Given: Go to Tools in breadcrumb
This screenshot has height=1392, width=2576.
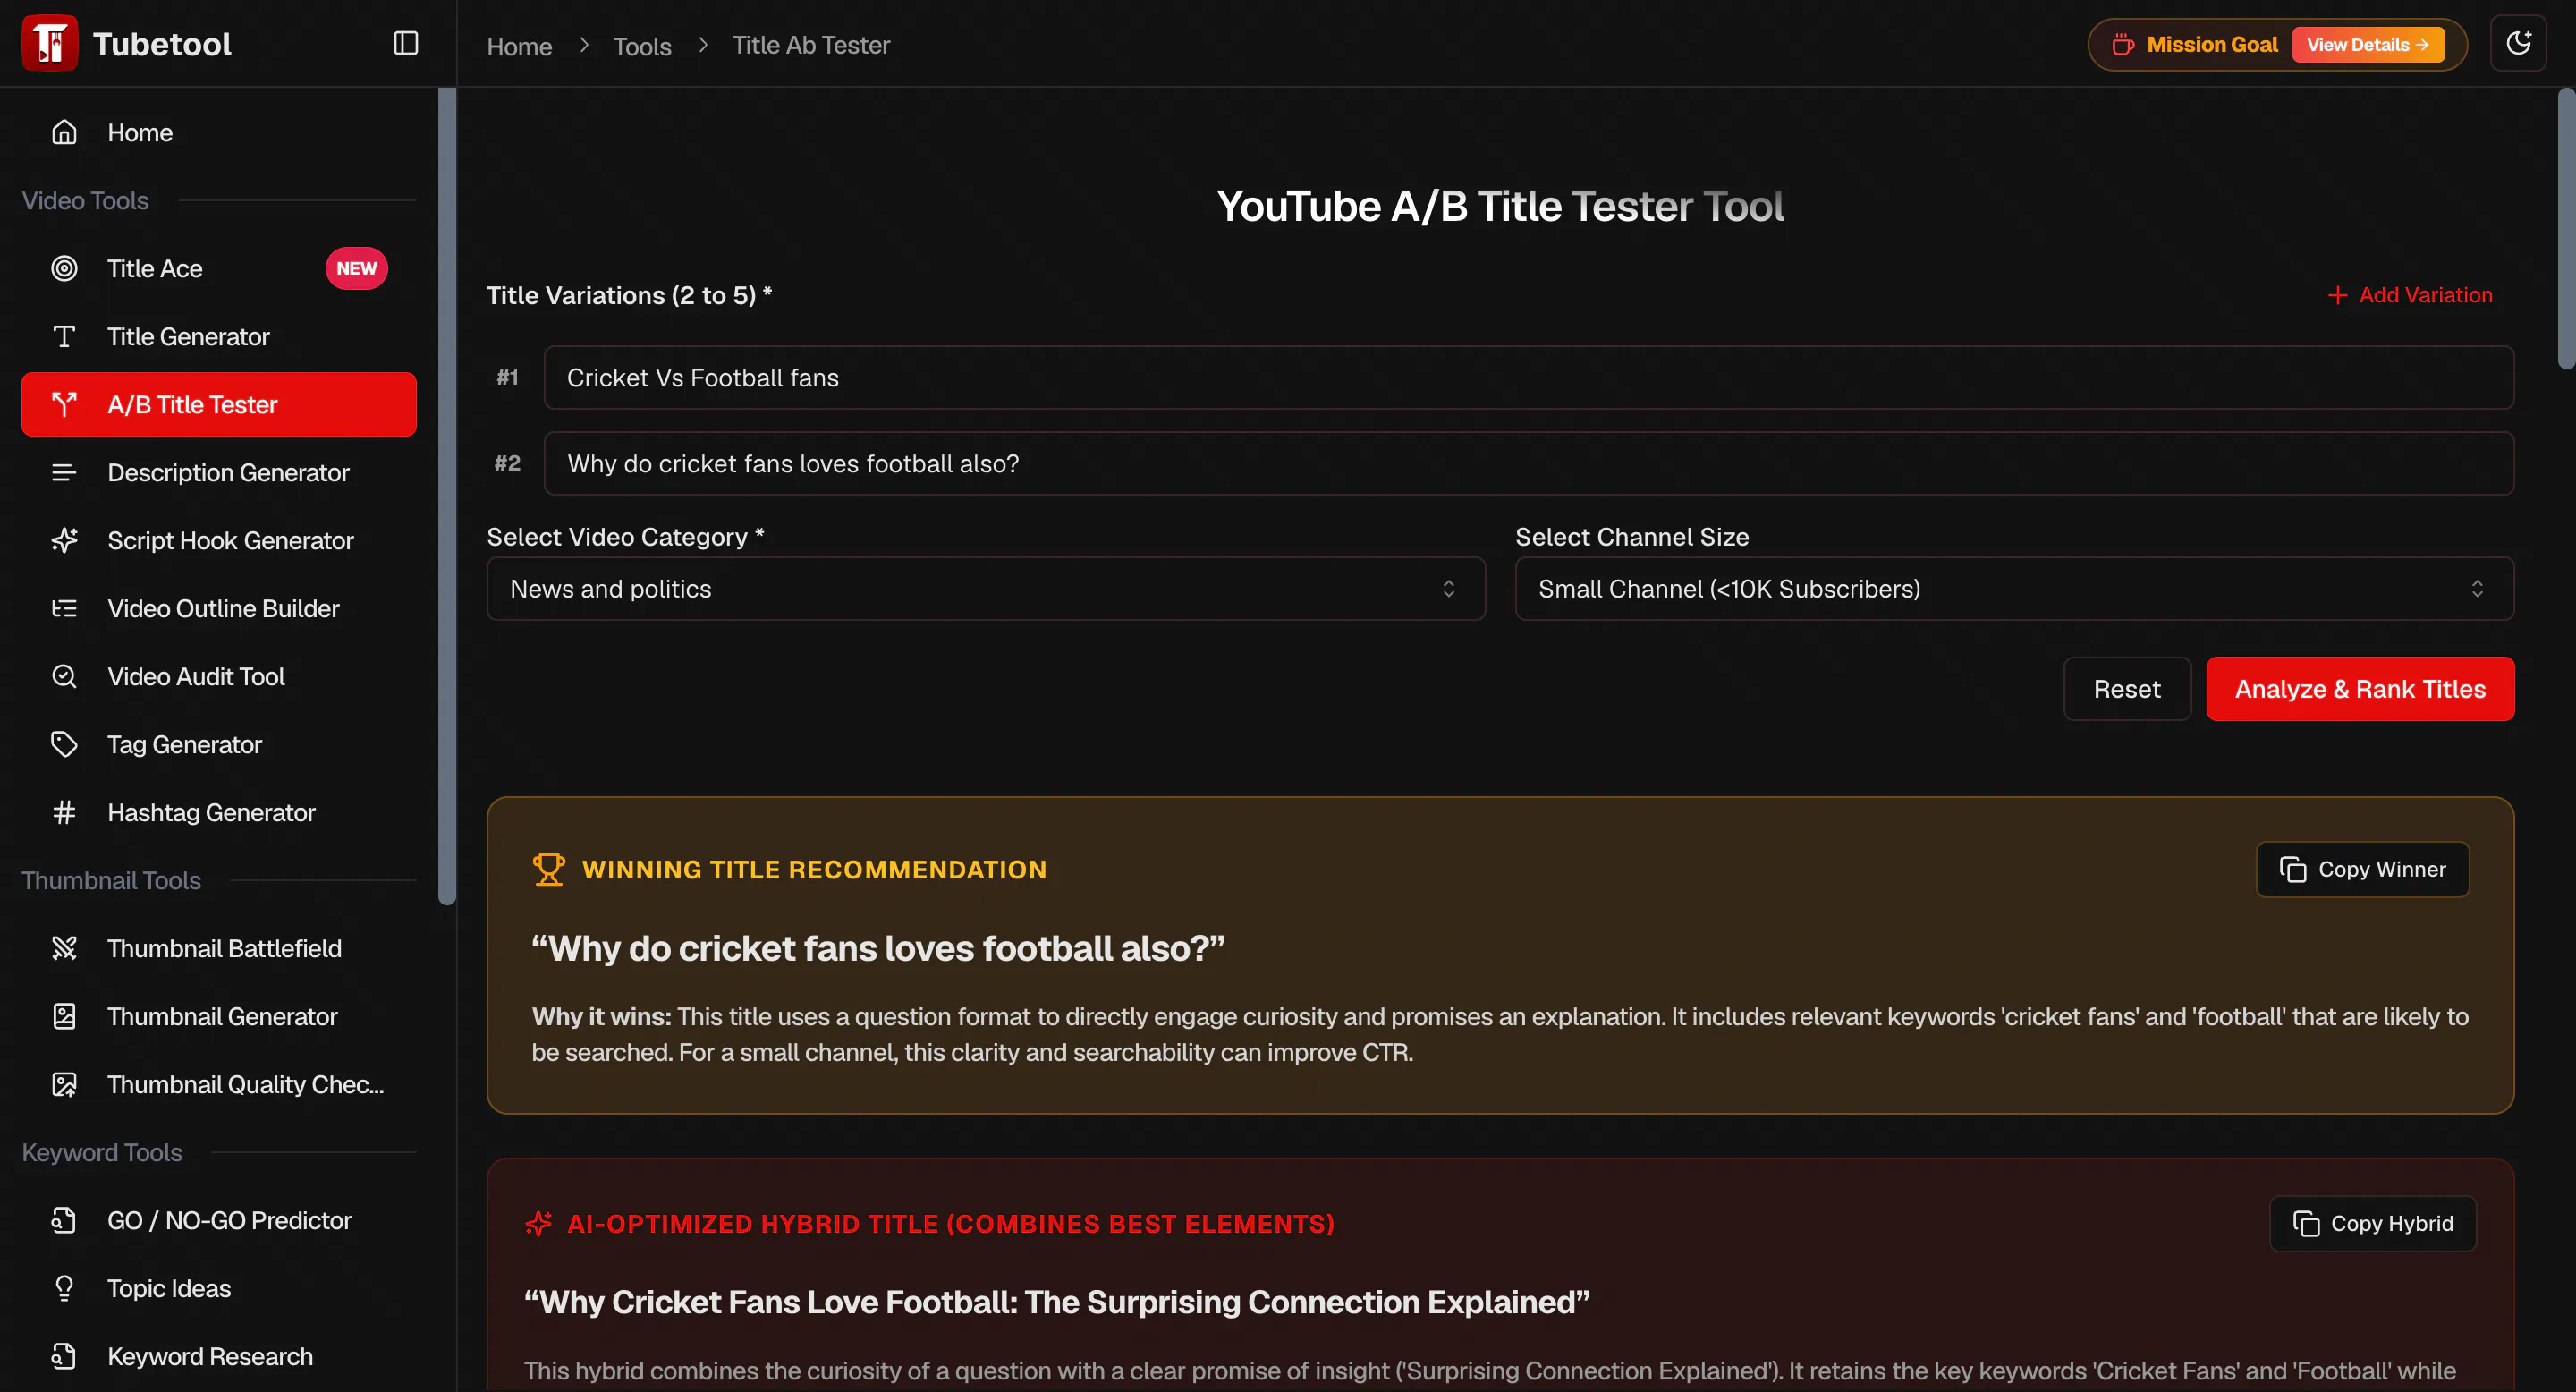Looking at the screenshot, I should 642,46.
